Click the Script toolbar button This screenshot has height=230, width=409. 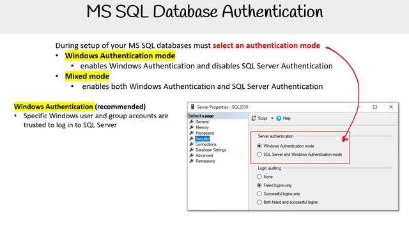click(x=259, y=118)
